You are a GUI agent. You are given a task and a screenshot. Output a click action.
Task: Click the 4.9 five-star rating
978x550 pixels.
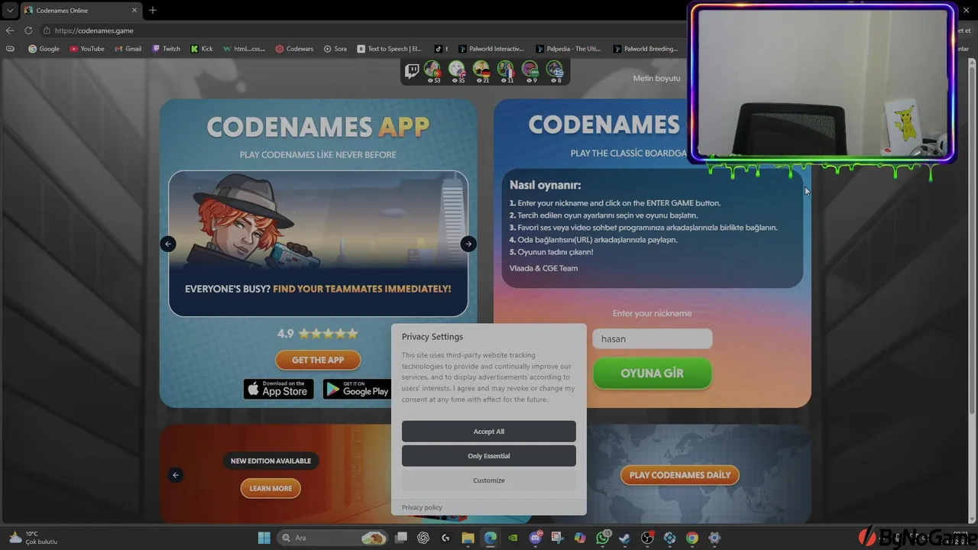click(x=318, y=334)
